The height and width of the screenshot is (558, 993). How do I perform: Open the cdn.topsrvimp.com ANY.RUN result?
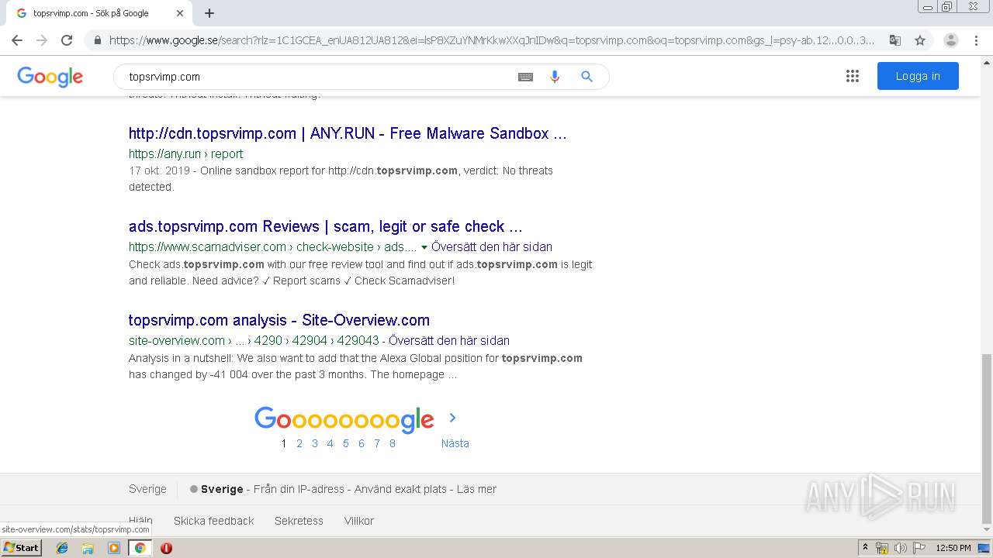coord(348,133)
